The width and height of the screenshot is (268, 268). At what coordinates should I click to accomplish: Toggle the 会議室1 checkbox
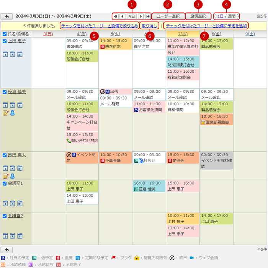[5, 183]
